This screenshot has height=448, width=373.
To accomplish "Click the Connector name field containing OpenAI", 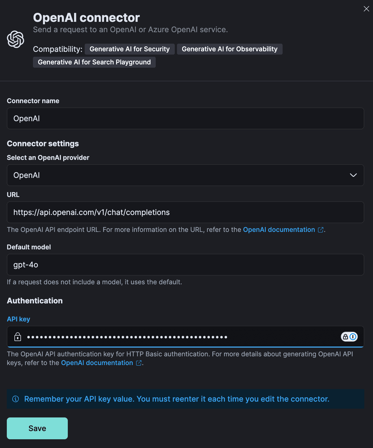I will pos(185,118).
